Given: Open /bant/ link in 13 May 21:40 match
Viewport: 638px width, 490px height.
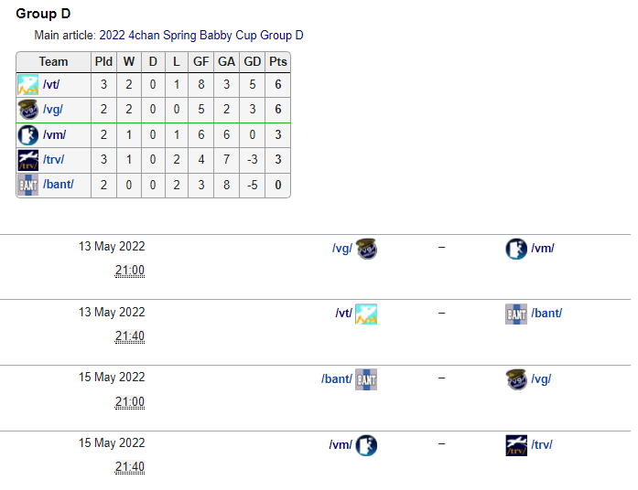Looking at the screenshot, I should click(x=546, y=314).
